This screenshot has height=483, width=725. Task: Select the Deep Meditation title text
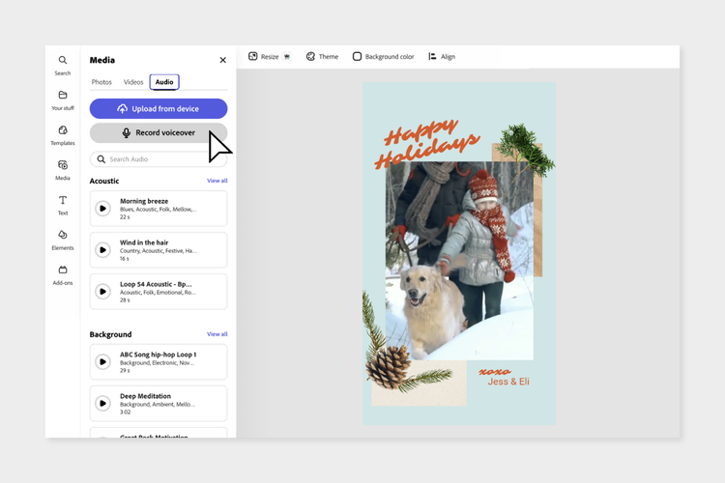click(145, 396)
